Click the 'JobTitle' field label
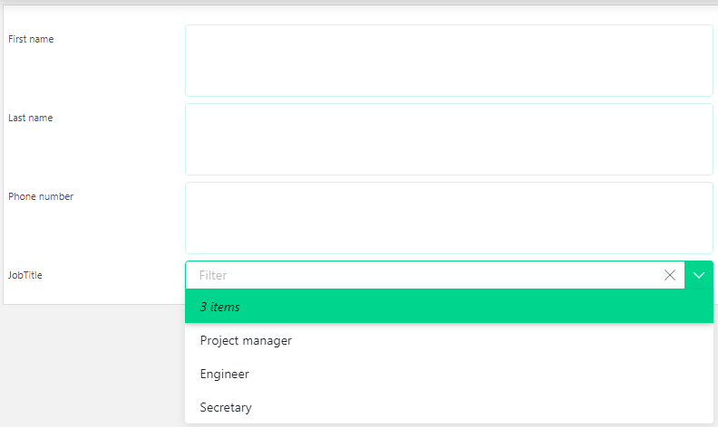This screenshot has width=718, height=427. (x=25, y=275)
